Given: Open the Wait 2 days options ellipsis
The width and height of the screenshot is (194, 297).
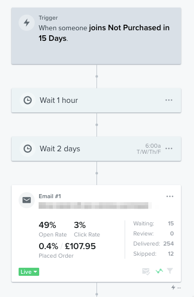Looking at the screenshot, I should 169,148.
